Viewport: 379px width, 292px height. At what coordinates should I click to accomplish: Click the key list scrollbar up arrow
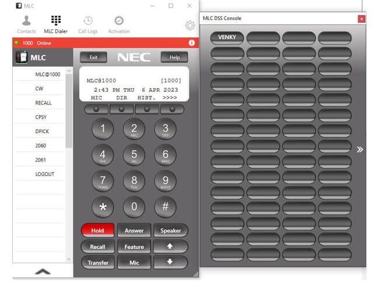tap(69, 71)
